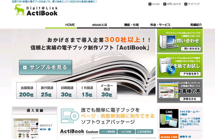Click the ページ無制限 tag
The width and height of the screenshot is (215, 139).
108,132
